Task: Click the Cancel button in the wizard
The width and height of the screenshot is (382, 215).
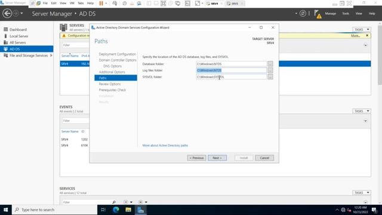Action: (x=264, y=158)
